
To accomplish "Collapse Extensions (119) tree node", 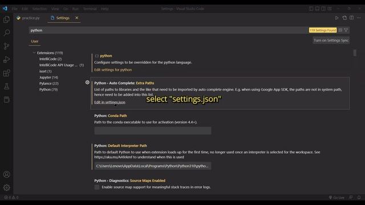I will [34, 53].
